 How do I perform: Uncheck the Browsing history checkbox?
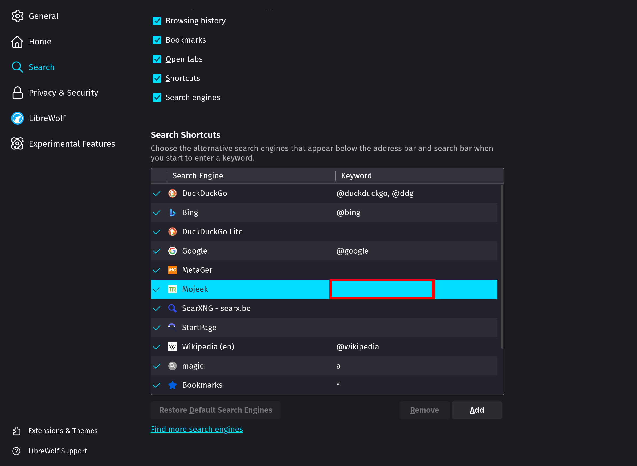coord(157,21)
